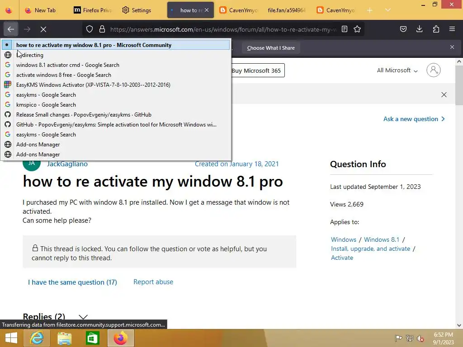
Task: Open JackGagliano's profile link
Action: [x=67, y=164]
